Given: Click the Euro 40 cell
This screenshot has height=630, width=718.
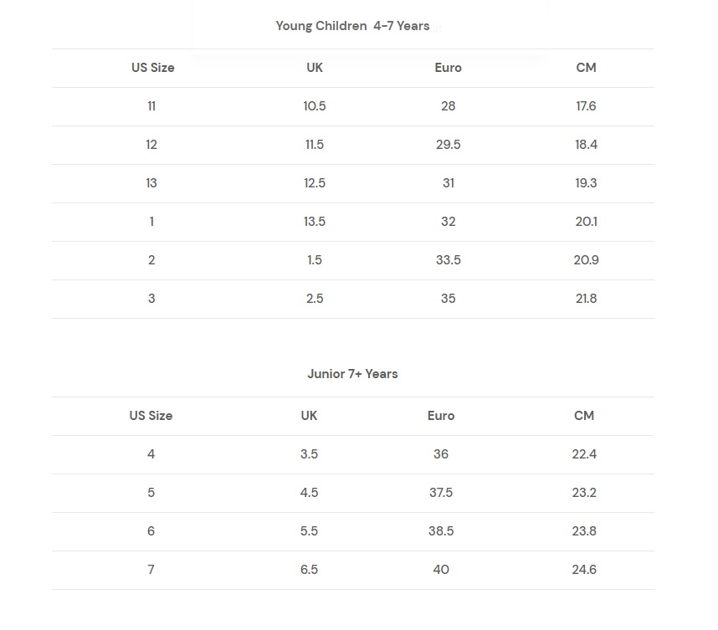Looking at the screenshot, I should 441,570.
